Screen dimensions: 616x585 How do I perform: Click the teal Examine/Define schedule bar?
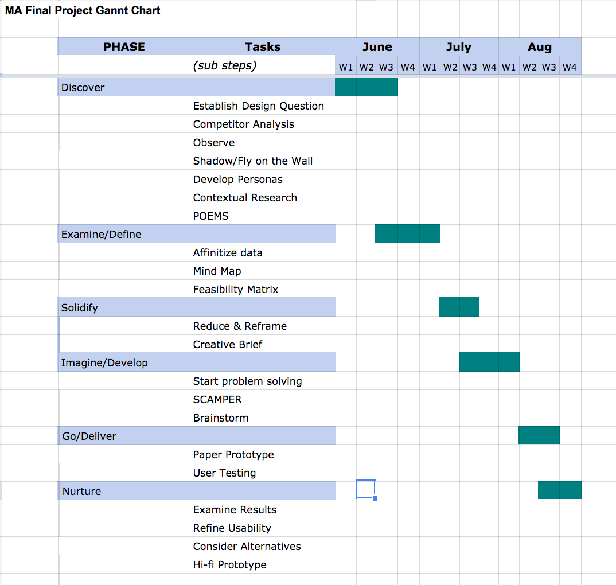click(408, 234)
